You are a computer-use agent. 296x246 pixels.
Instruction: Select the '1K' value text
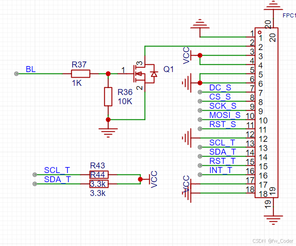[x=77, y=83]
